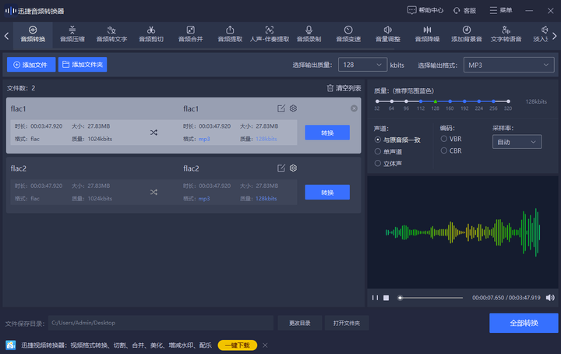Open the 采样率 自动 sample rate dropdown
561x354 pixels.
pos(517,142)
